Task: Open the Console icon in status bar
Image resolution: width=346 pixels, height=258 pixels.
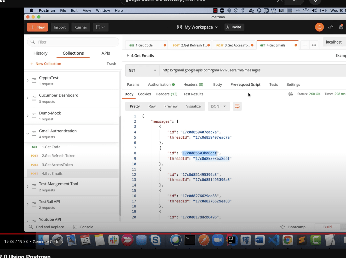Action: point(75,227)
